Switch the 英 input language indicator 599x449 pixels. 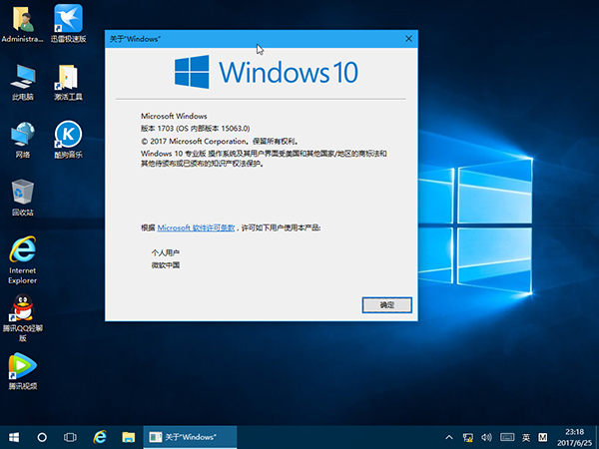pyautogui.click(x=525, y=437)
